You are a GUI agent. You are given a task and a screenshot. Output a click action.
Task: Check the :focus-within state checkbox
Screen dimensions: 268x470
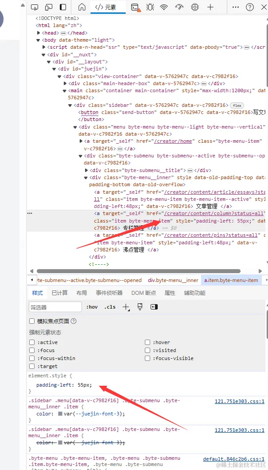(x=32, y=359)
